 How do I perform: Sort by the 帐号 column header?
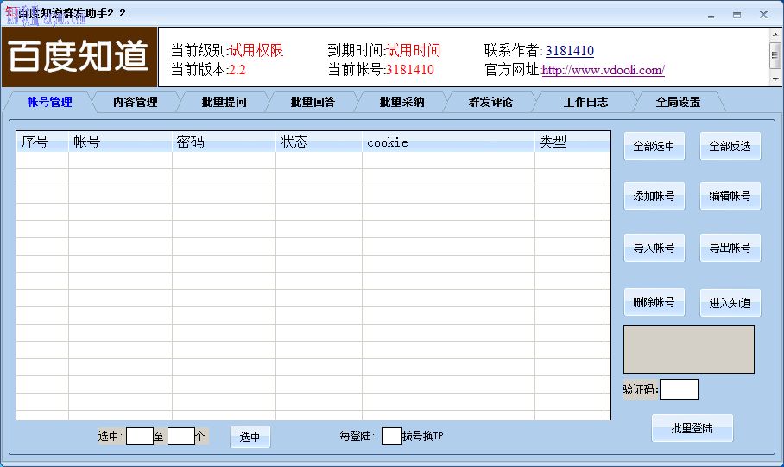click(121, 142)
